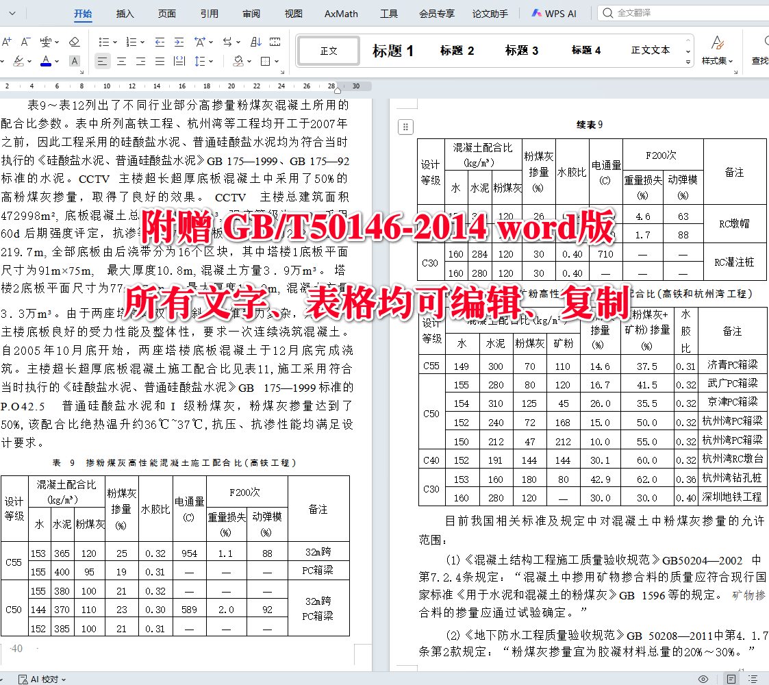Apply bullet list formatting

click(103, 42)
